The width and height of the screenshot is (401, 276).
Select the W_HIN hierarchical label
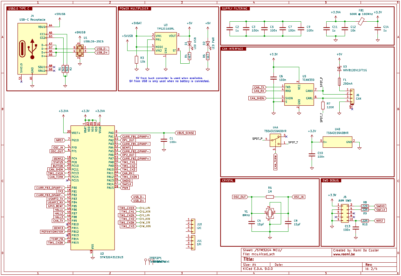pos(145,226)
